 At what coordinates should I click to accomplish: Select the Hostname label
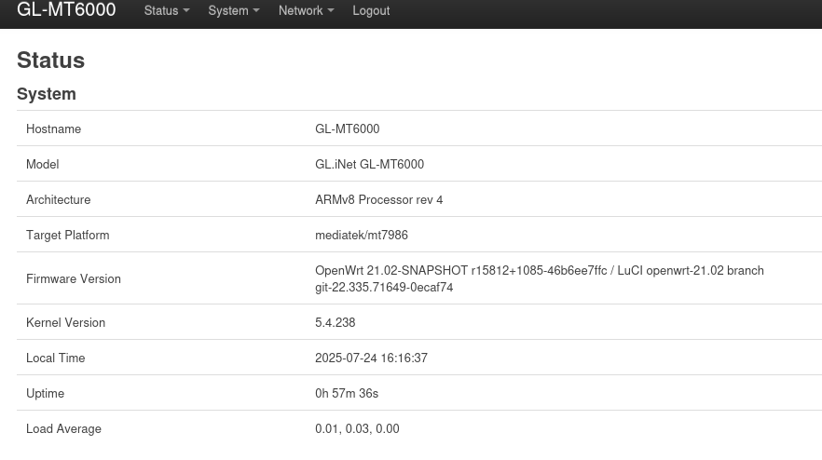[x=53, y=129]
